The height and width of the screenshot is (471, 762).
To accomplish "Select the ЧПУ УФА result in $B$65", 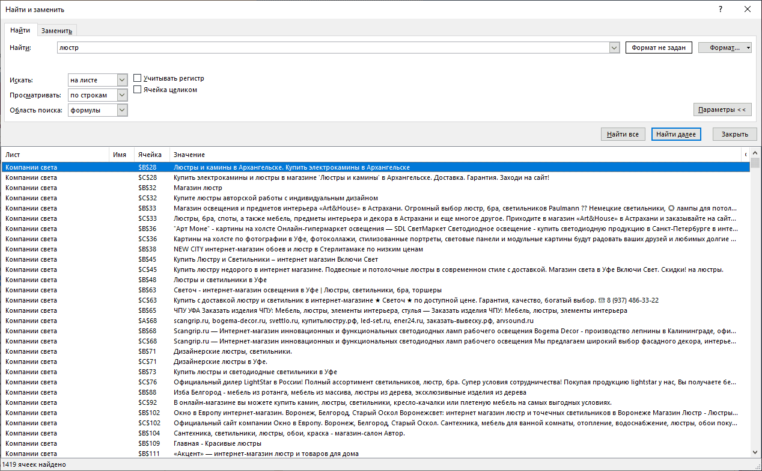I will point(376,310).
